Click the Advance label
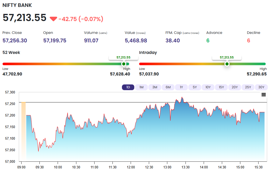 click(214, 33)
